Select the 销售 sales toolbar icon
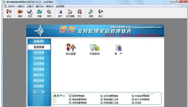188x107 pixels. [x=40, y=13]
